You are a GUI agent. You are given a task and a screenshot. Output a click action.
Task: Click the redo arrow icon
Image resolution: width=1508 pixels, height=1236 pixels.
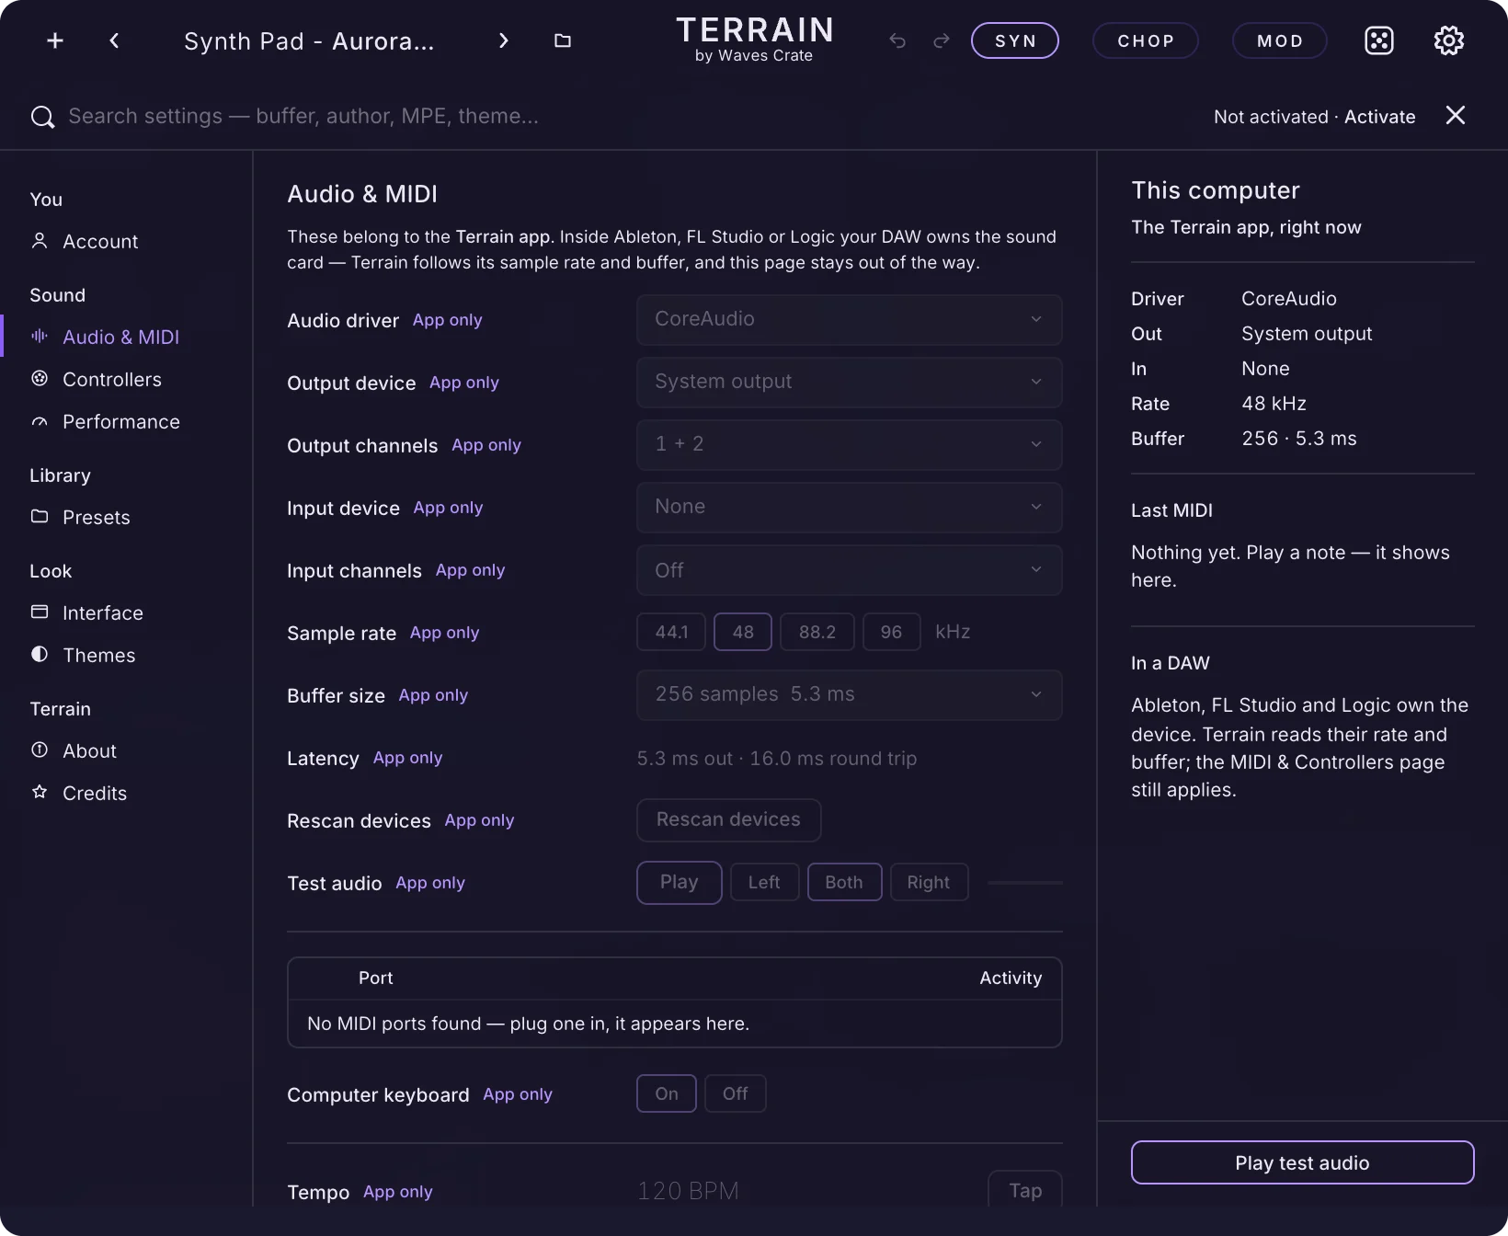pos(942,40)
